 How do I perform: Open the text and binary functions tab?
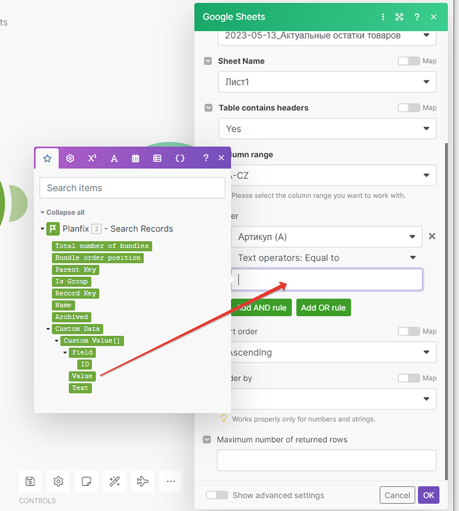(114, 158)
